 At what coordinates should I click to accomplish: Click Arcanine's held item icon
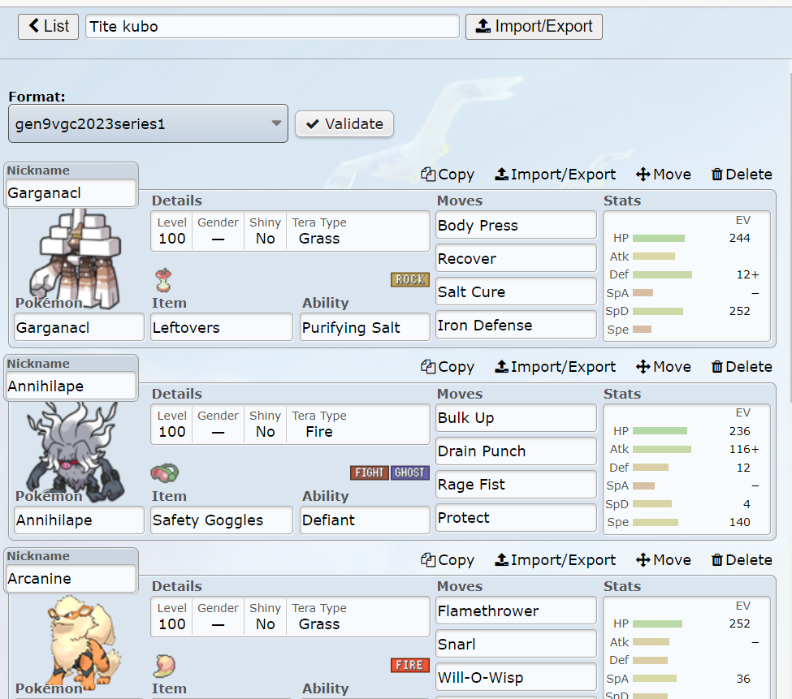(164, 666)
